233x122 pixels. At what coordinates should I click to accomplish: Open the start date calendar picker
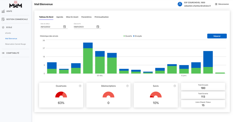(65, 27)
